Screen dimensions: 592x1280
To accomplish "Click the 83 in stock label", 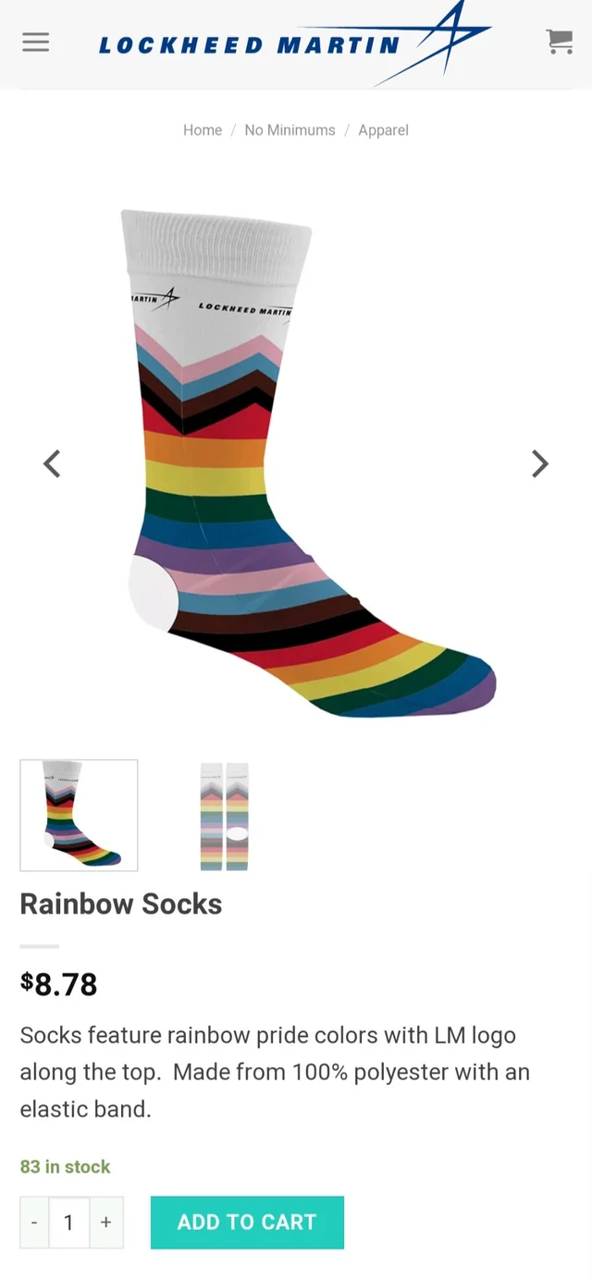I will click(65, 1166).
